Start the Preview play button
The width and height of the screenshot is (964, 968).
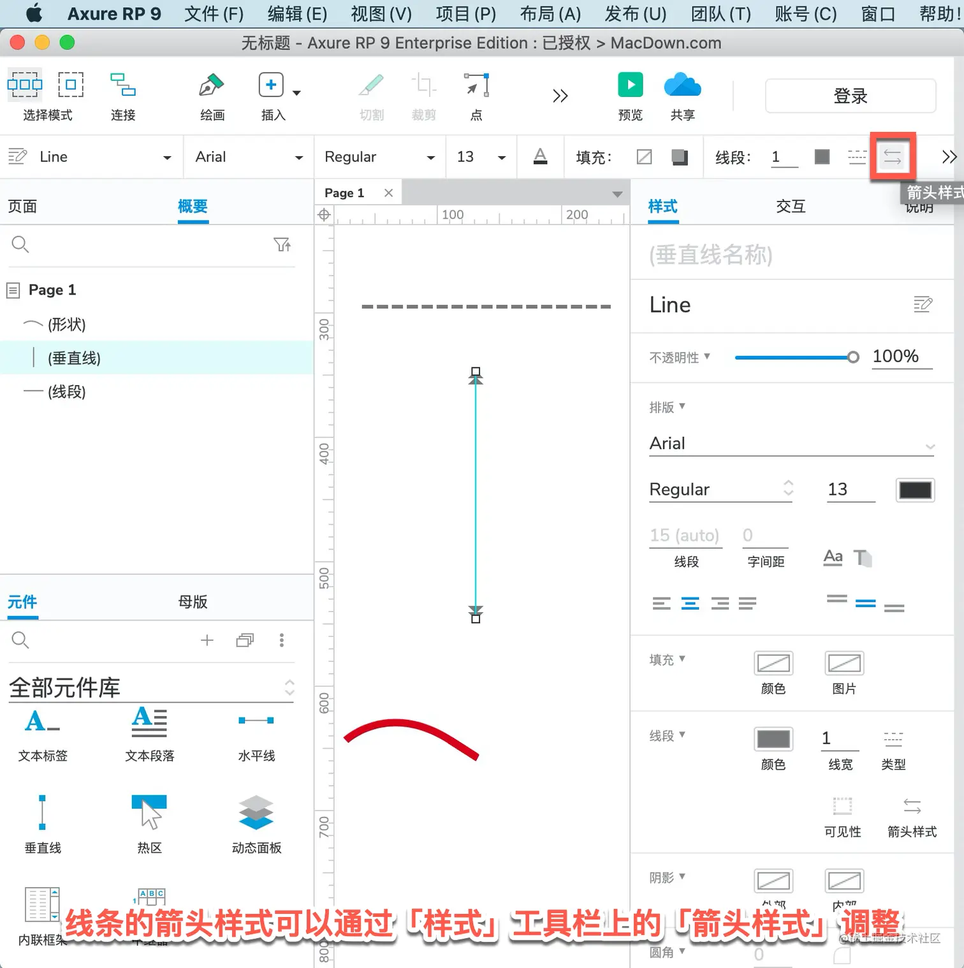pyautogui.click(x=631, y=85)
